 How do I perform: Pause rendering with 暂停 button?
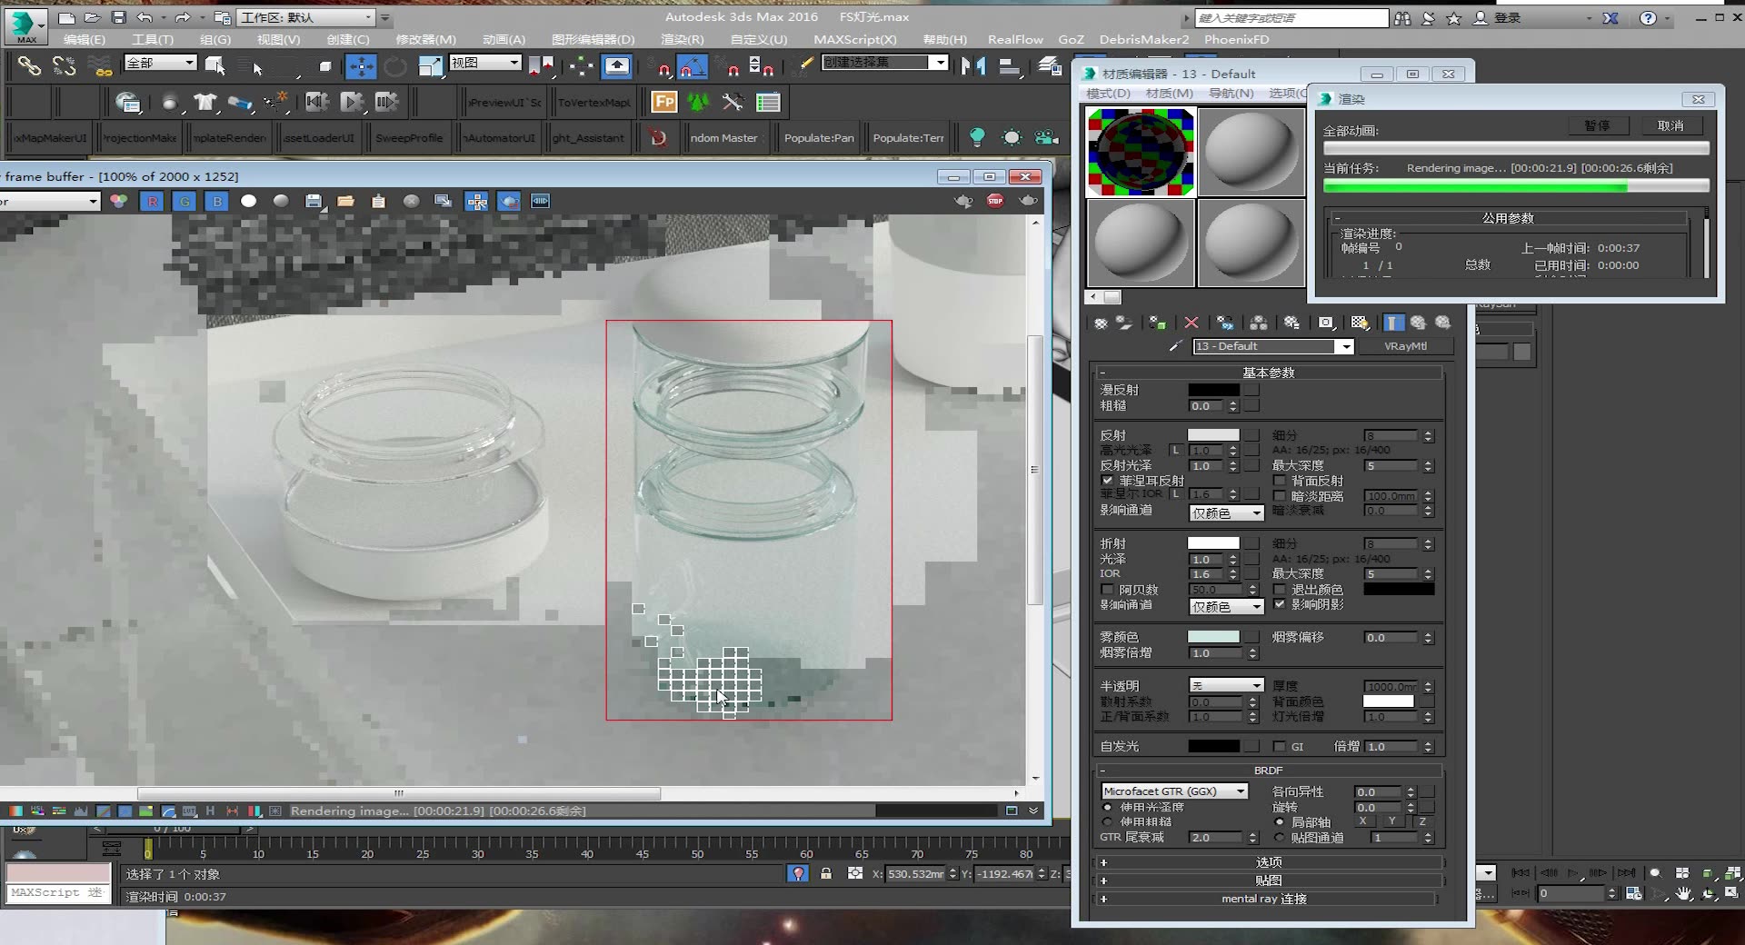1598,126
